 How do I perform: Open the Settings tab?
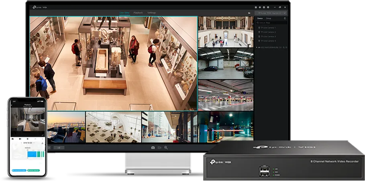[151, 13]
